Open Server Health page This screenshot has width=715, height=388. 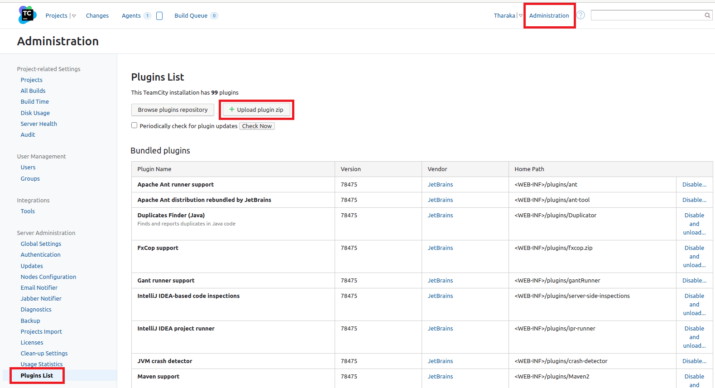[38, 124]
